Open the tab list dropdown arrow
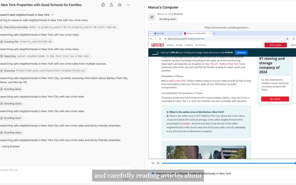The width and height of the screenshot is (296, 185). point(151,33)
